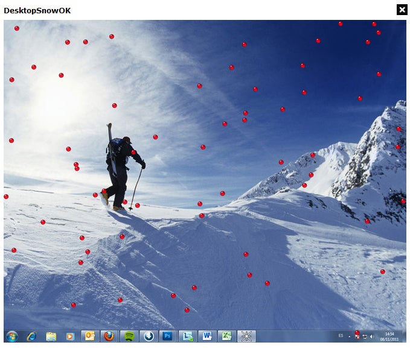Show hidden tray icons arrow
Viewport: 410px width, 348px height.
350,337
